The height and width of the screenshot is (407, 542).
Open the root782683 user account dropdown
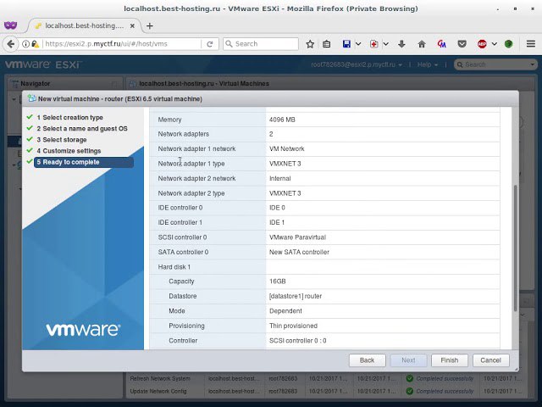[357, 64]
